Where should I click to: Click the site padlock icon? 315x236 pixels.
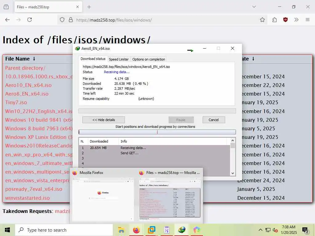tap(71, 20)
